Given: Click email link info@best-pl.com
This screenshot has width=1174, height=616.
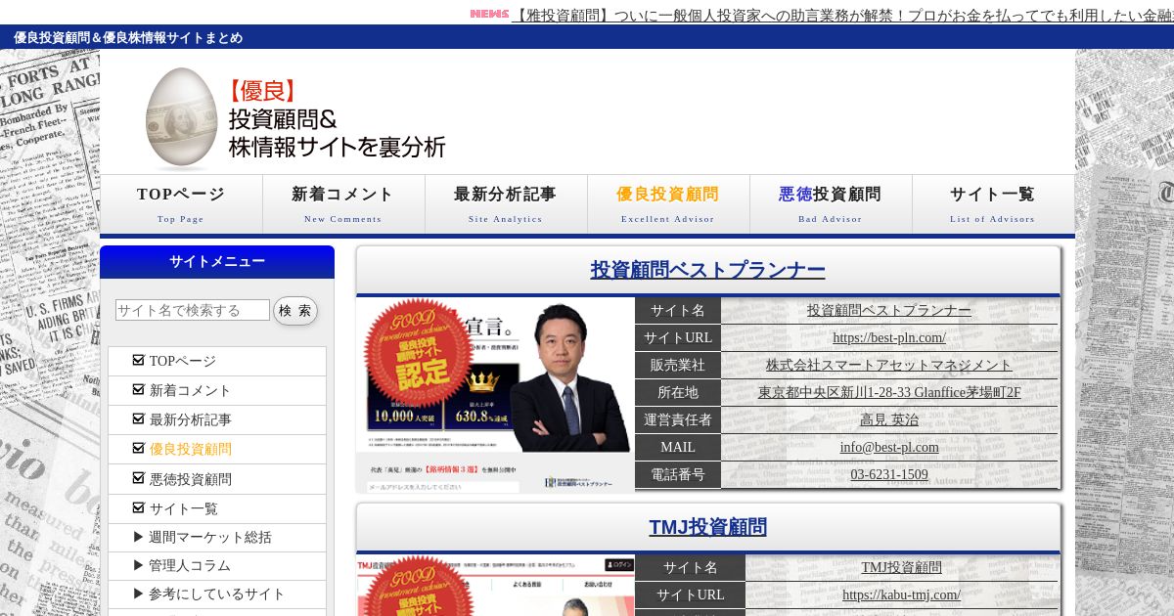Looking at the screenshot, I should (x=889, y=447).
